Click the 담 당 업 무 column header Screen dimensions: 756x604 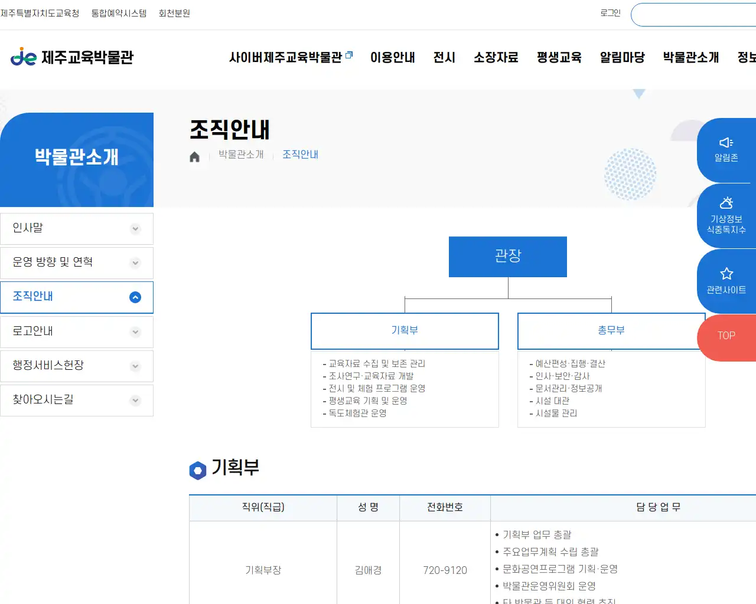pyautogui.click(x=659, y=507)
